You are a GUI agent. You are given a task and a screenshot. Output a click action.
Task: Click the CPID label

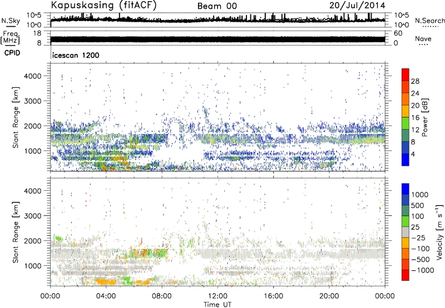12,53
